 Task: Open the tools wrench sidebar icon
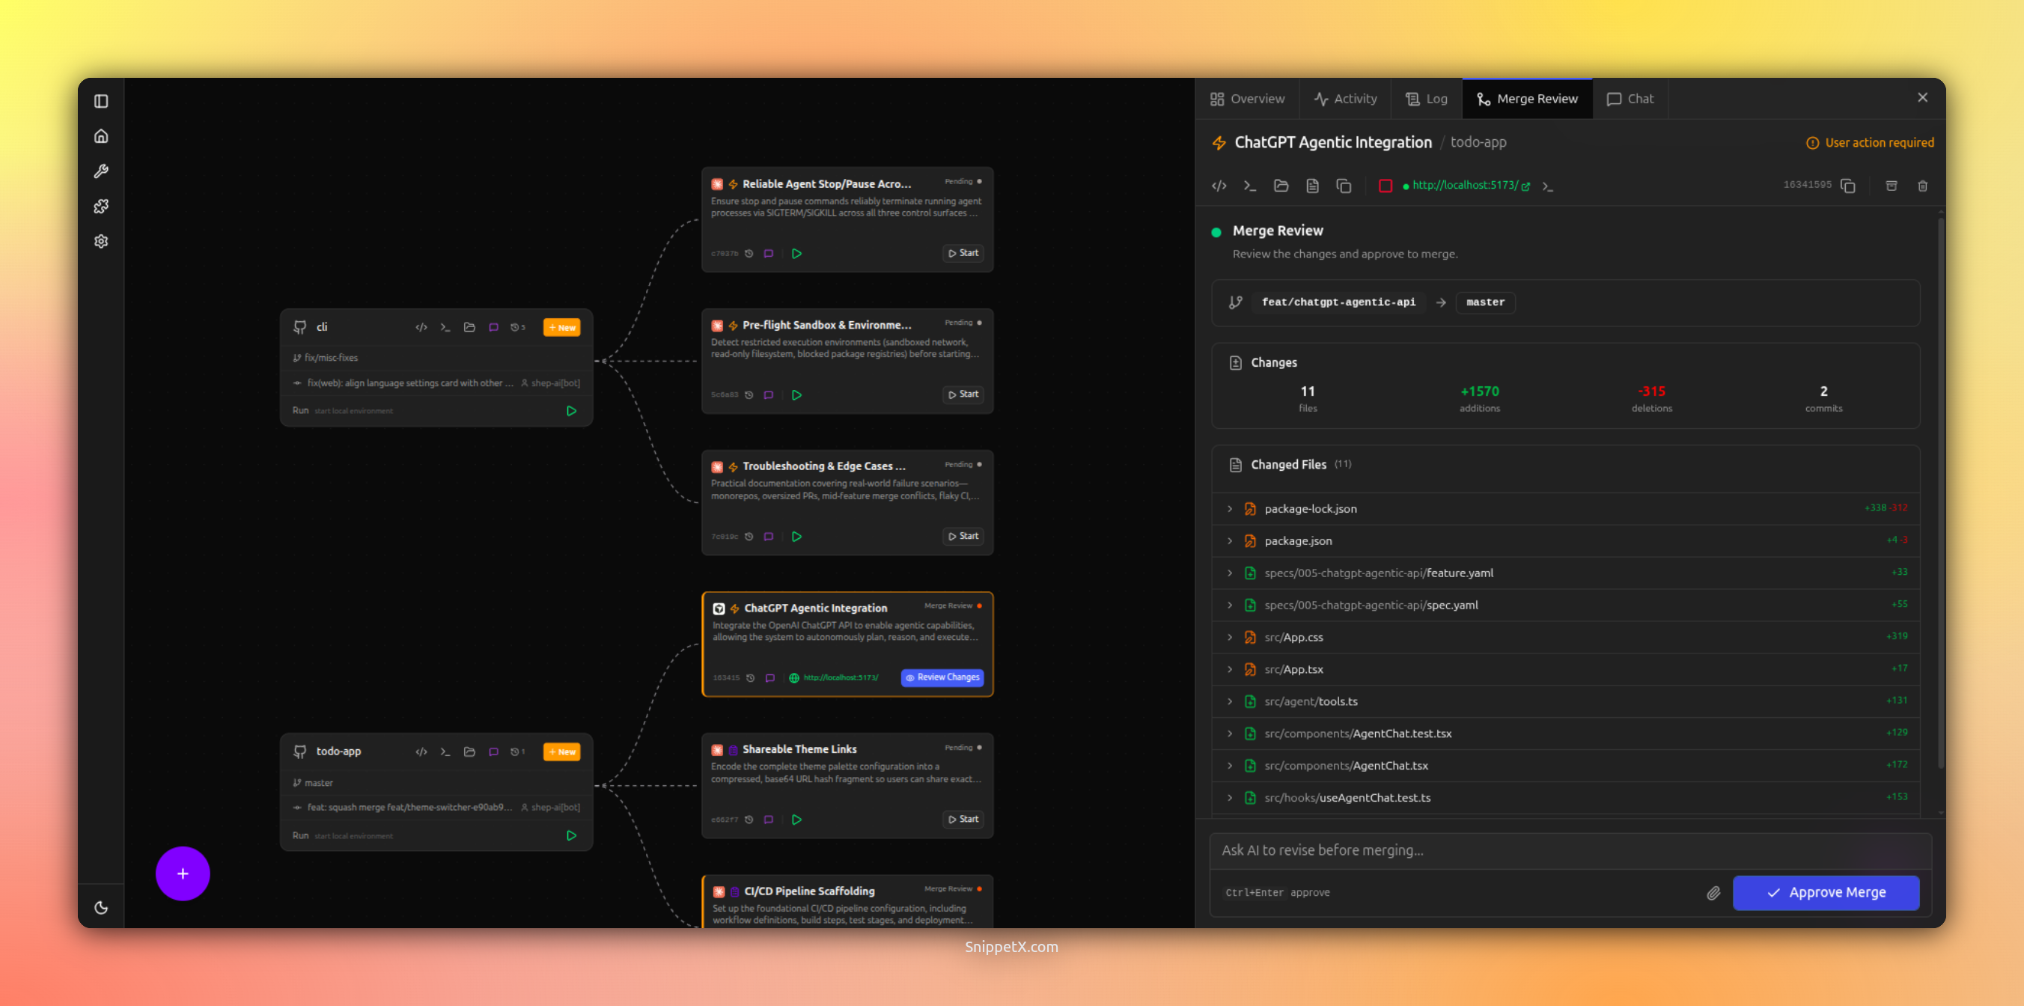(x=101, y=171)
